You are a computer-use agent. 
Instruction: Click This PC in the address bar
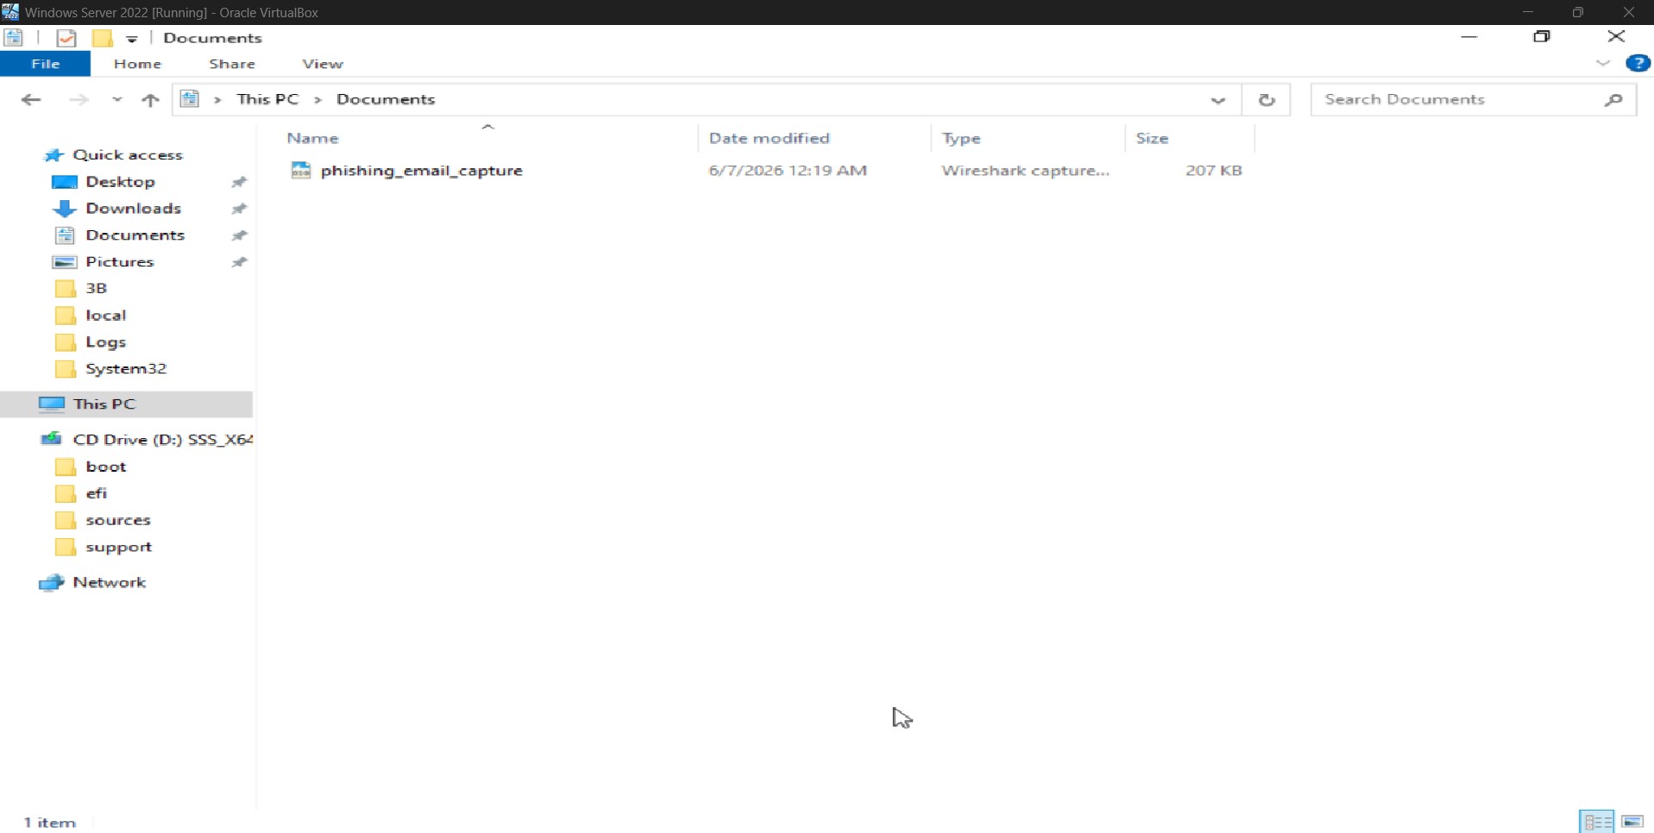click(x=267, y=99)
